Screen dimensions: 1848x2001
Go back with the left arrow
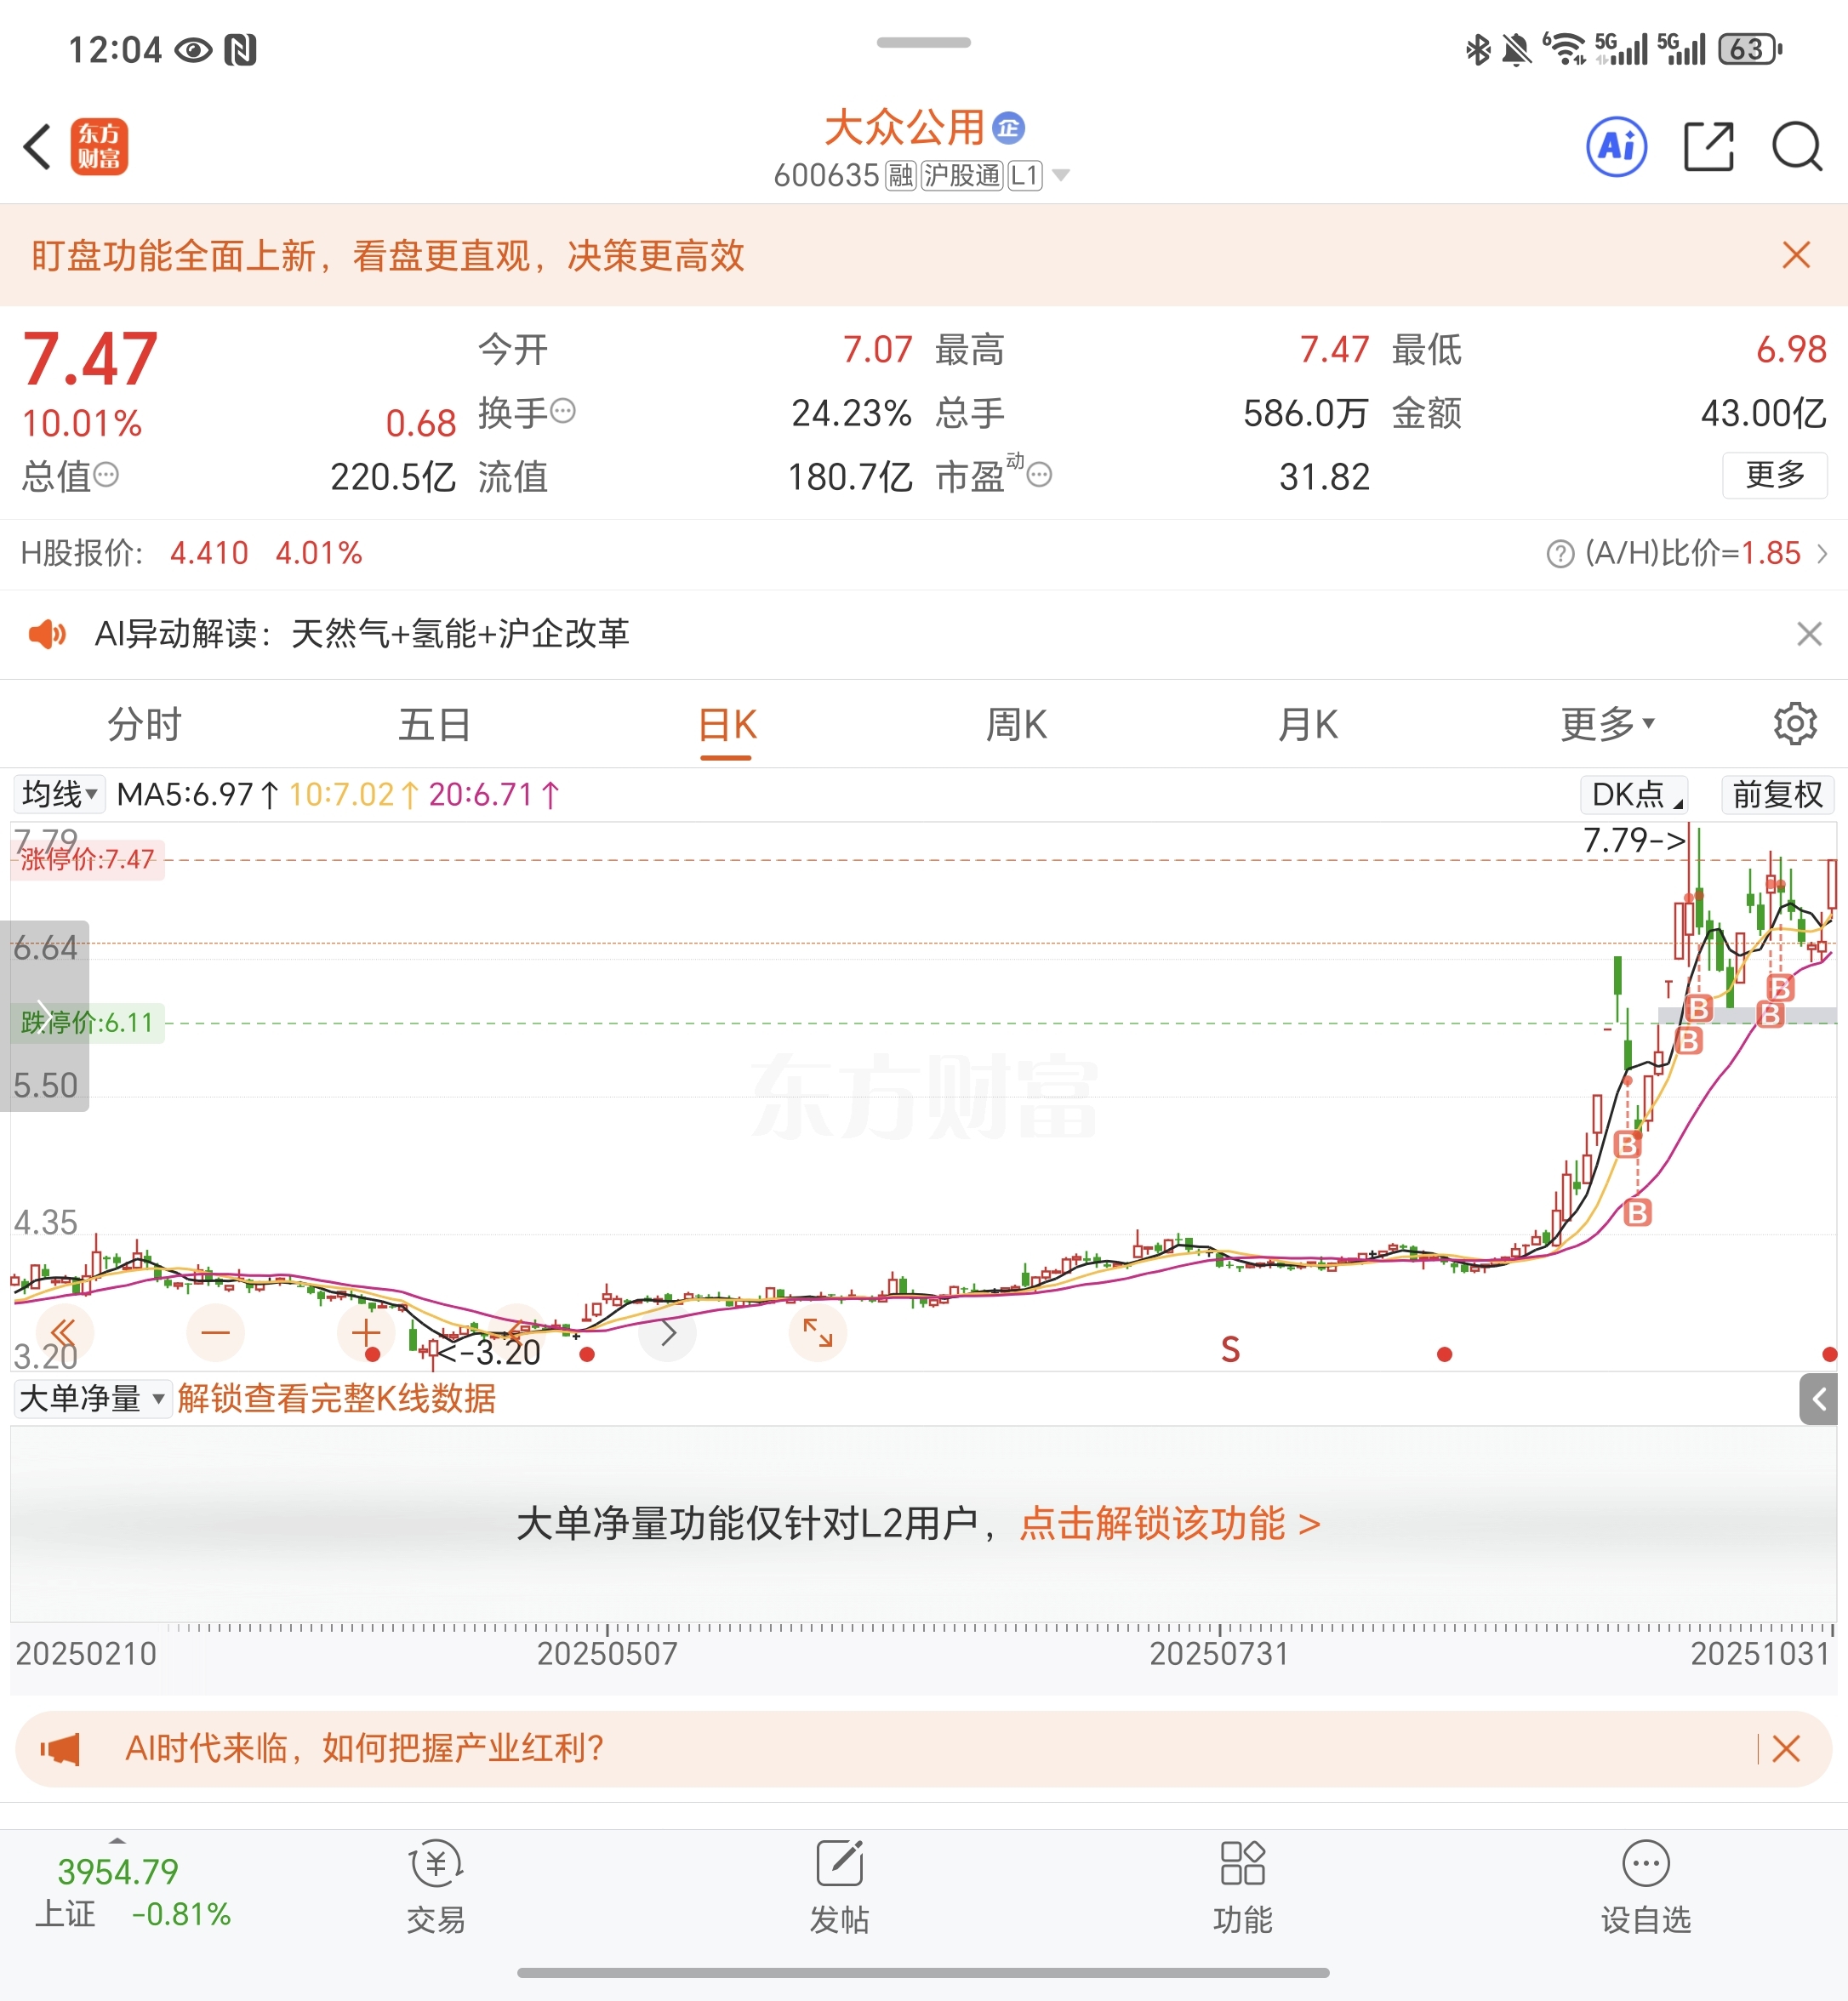coord(38,147)
